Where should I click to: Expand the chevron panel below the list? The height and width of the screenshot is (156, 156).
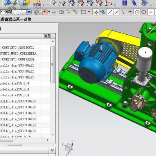(52, 150)
